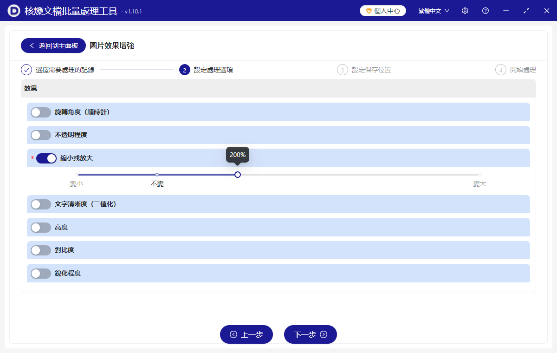Click the checkmark icon on step one
557x353 pixels.
[26, 70]
